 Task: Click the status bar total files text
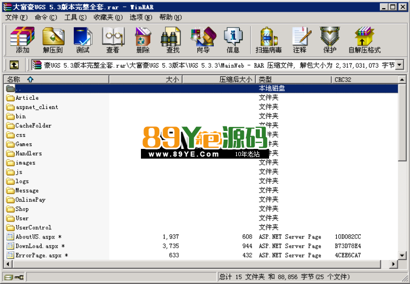pos(284,277)
